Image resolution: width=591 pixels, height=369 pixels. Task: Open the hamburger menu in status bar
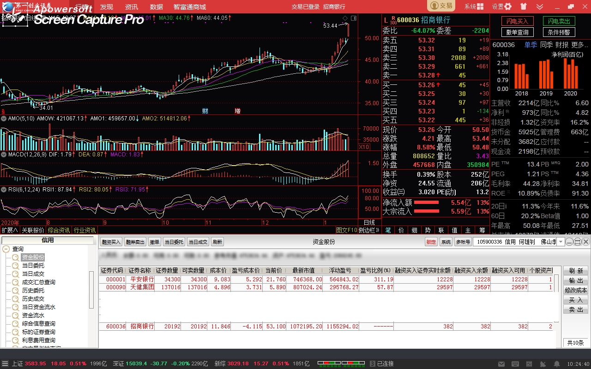5,364
